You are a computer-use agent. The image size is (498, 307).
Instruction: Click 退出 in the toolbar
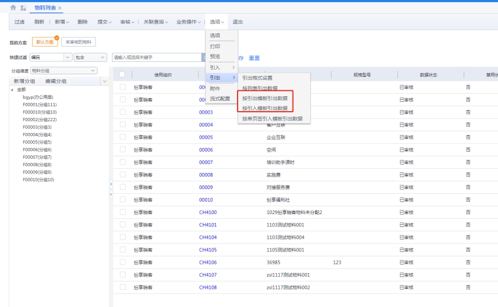pyautogui.click(x=238, y=22)
